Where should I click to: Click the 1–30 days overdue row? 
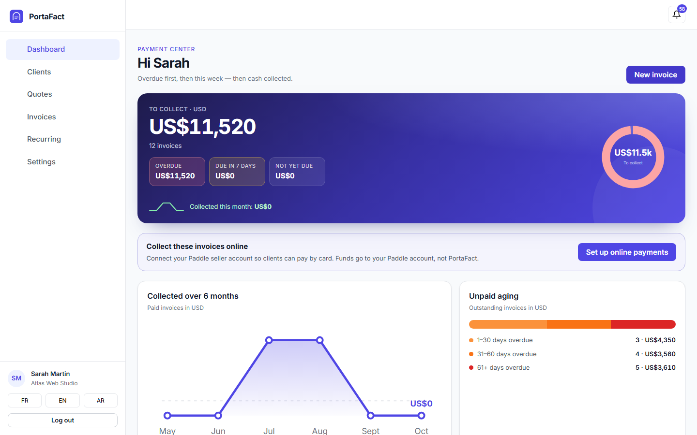pyautogui.click(x=572, y=340)
